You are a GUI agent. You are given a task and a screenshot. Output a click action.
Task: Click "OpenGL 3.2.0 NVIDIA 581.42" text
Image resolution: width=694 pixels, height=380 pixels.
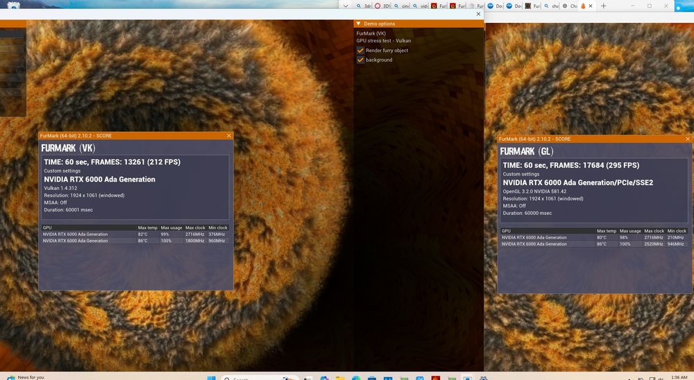(x=534, y=191)
